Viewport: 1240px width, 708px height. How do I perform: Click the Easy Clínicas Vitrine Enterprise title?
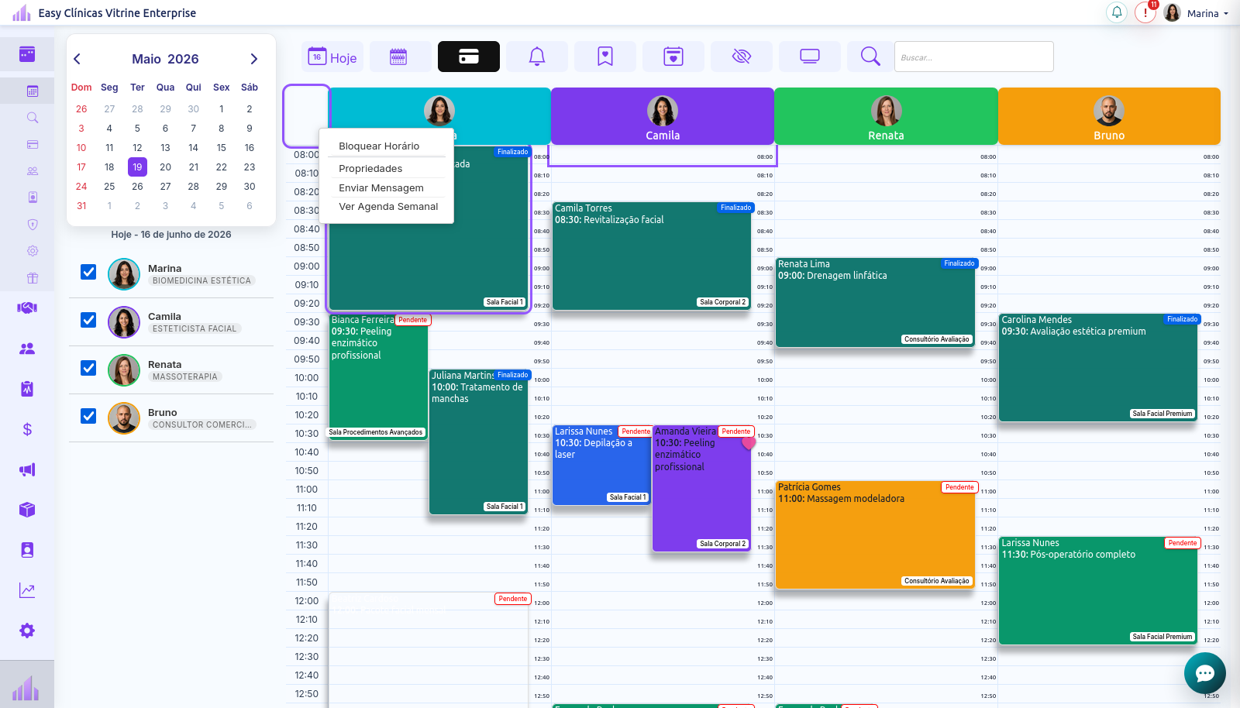coord(117,13)
